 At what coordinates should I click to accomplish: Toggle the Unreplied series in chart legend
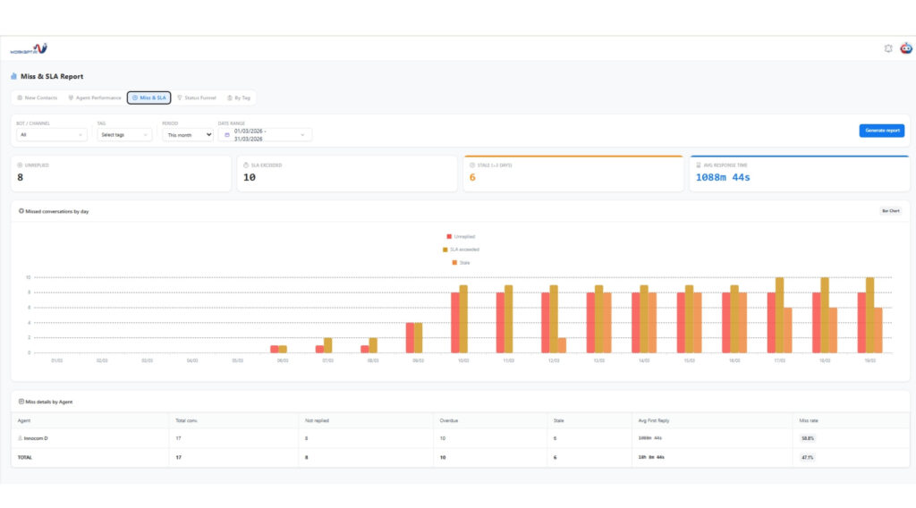tap(462, 236)
